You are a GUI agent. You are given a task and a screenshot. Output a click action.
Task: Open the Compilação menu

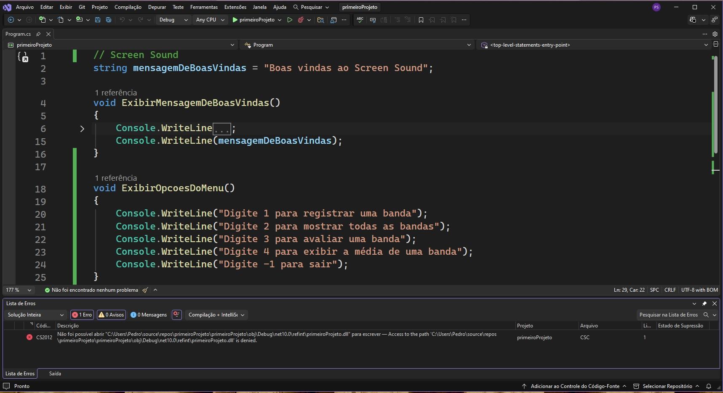coord(128,7)
